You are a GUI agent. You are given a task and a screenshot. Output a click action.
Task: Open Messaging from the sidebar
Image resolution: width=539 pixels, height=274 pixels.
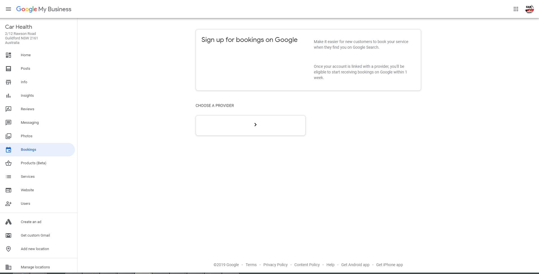[x=37, y=123]
